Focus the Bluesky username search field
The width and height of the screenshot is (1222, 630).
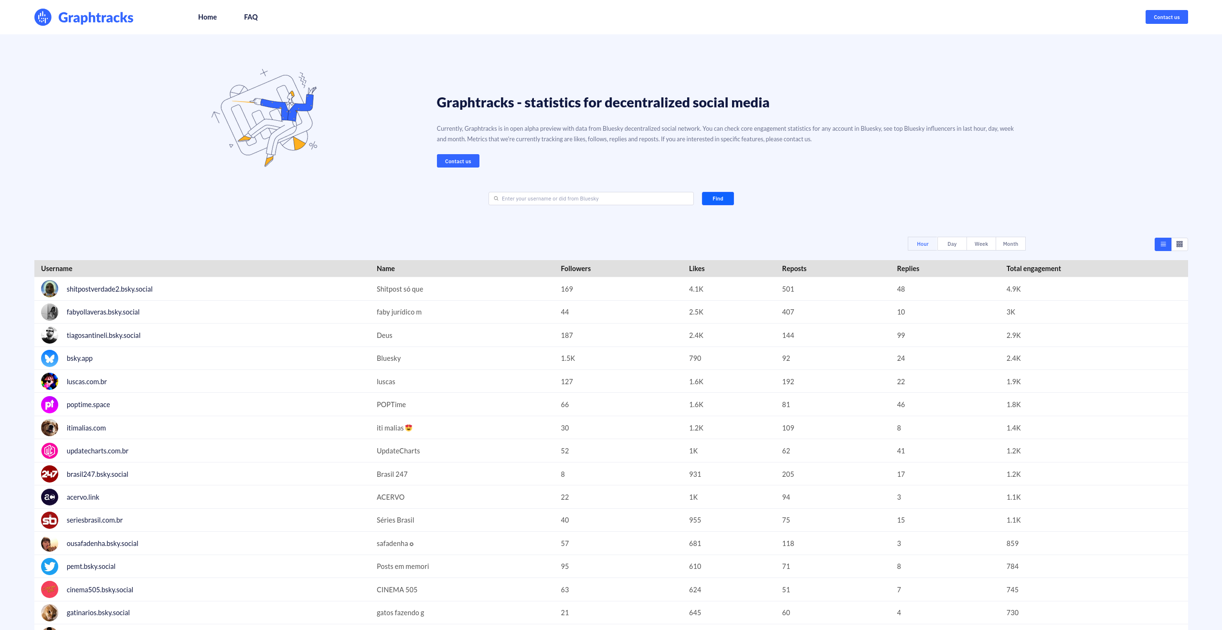[591, 199]
